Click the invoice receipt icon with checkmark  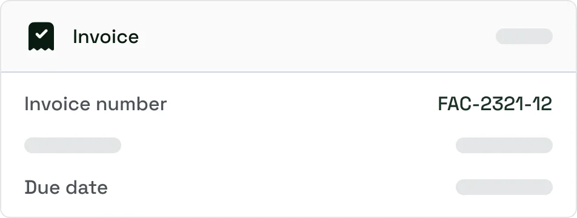pos(41,36)
